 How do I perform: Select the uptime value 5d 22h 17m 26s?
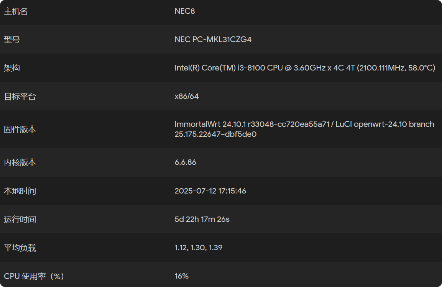[x=202, y=220]
